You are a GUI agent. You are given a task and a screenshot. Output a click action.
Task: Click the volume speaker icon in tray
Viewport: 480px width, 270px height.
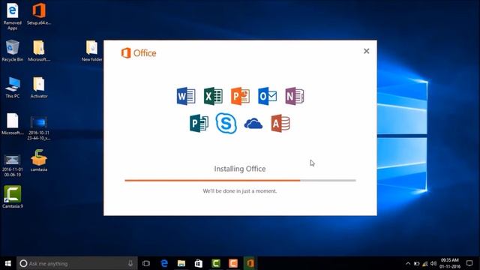433,263
